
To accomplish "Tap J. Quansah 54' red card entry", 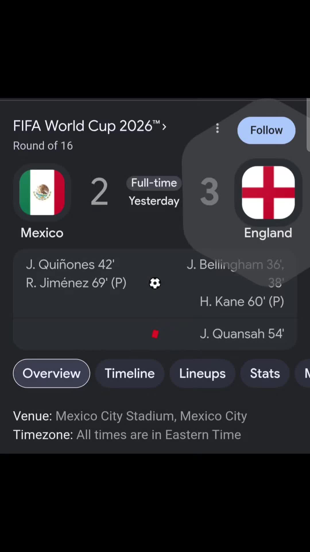I will (x=242, y=334).
